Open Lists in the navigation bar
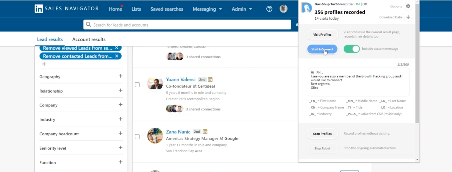452x172 pixels. click(x=136, y=9)
